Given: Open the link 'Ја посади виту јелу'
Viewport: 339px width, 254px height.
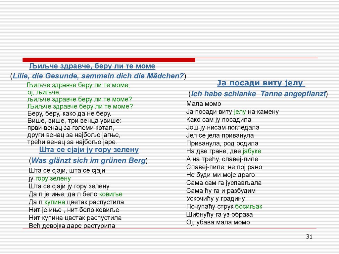Looking at the screenshot, I should 261,82.
